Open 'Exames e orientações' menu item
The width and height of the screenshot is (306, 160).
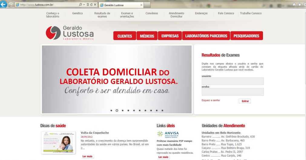click(127, 15)
